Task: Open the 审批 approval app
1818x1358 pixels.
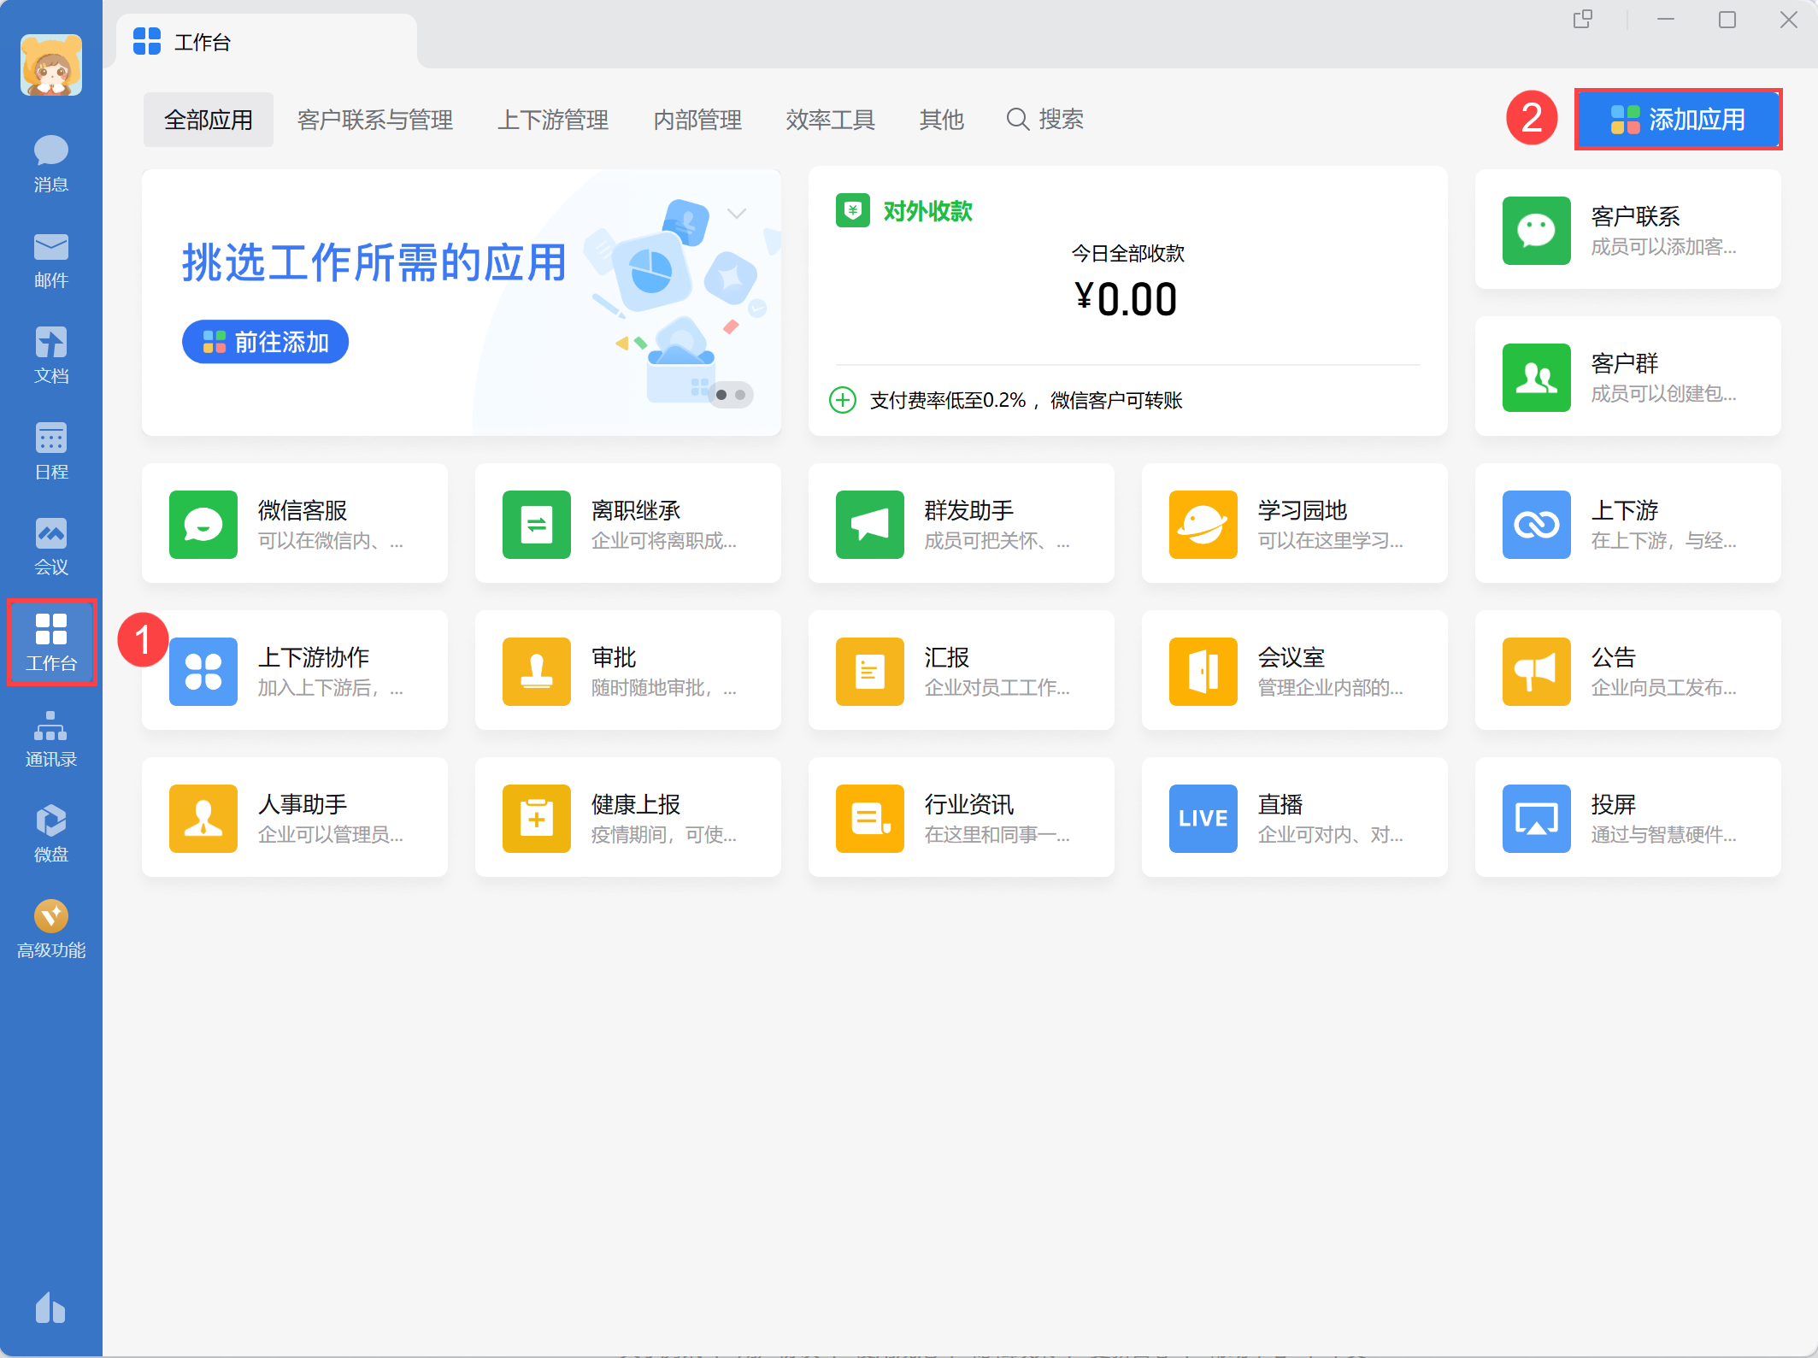Action: [536, 671]
